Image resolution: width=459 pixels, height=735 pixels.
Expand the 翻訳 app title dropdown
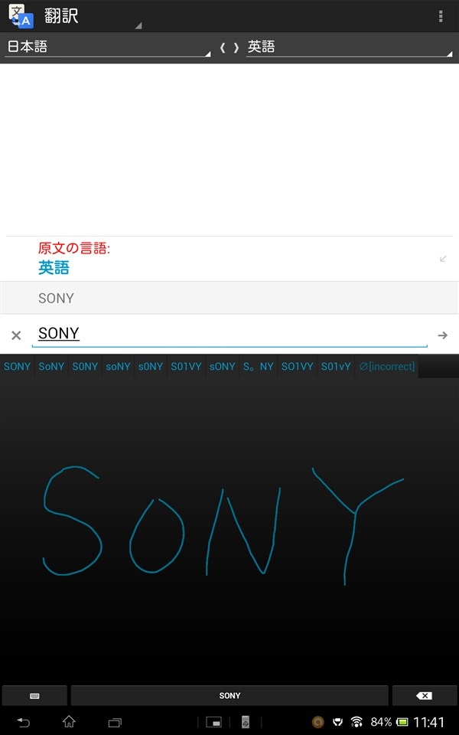[x=76, y=16]
